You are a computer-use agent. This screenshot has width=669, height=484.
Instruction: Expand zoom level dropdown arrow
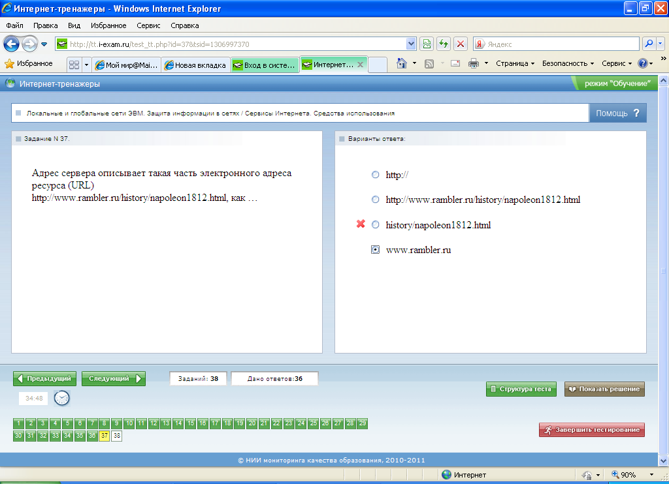click(651, 475)
